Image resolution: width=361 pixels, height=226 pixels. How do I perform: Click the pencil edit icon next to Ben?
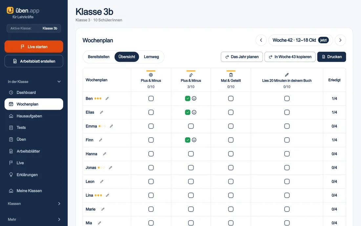coord(107,98)
